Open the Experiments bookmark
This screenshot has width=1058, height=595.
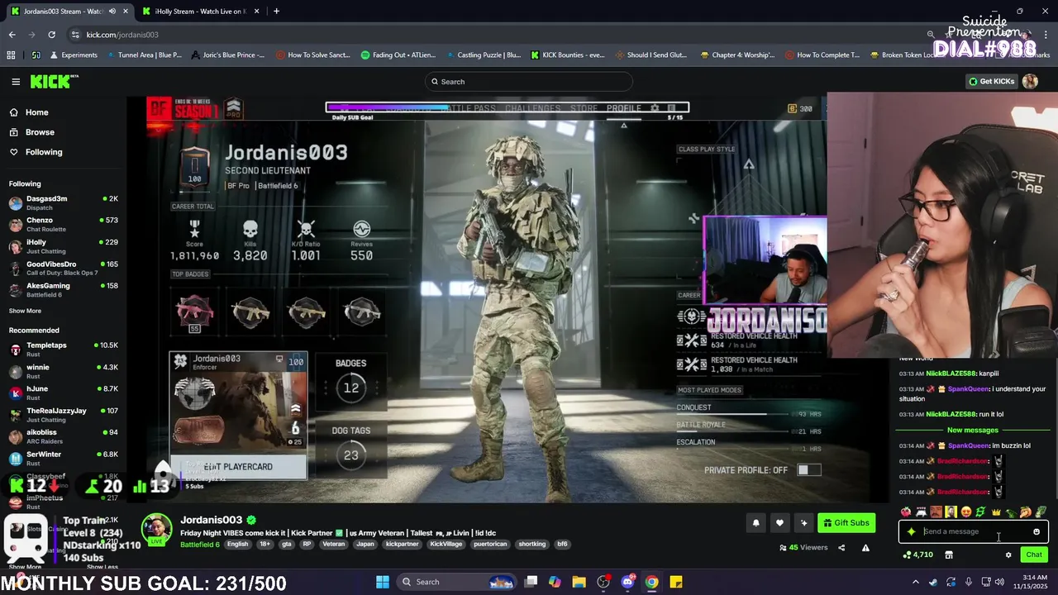pos(73,55)
